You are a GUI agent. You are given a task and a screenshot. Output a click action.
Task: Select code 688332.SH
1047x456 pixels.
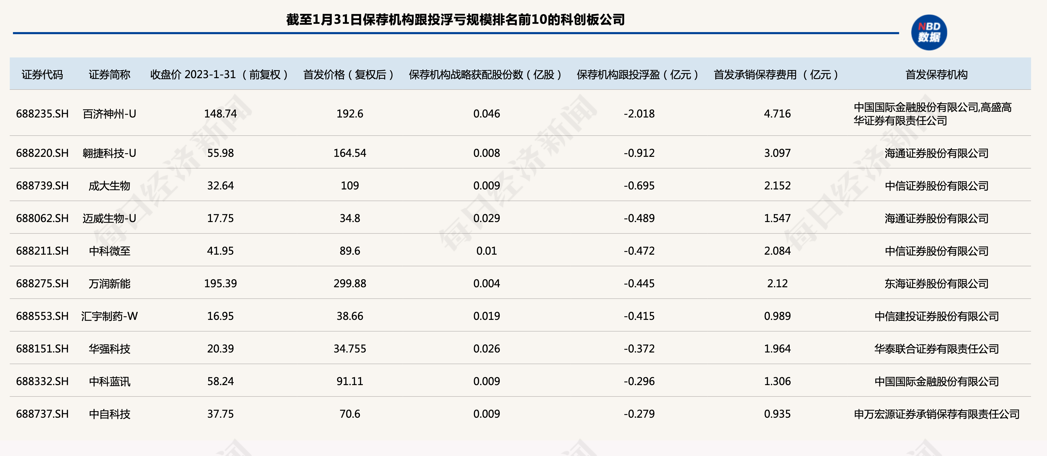42,381
